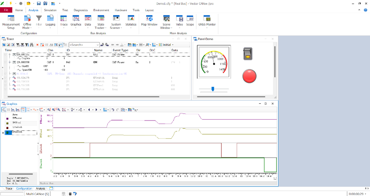
Task: Open the Diagnostics ribbon tab
Action: click(81, 10)
